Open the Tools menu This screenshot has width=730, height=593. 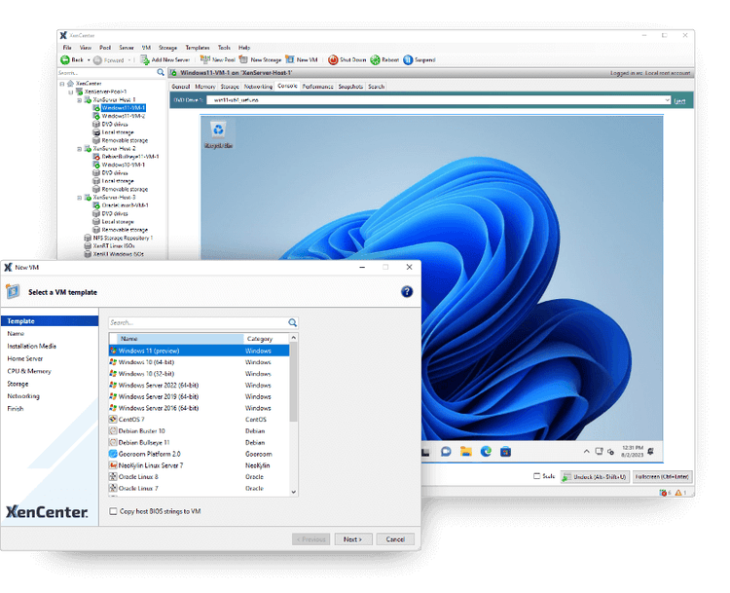point(224,48)
